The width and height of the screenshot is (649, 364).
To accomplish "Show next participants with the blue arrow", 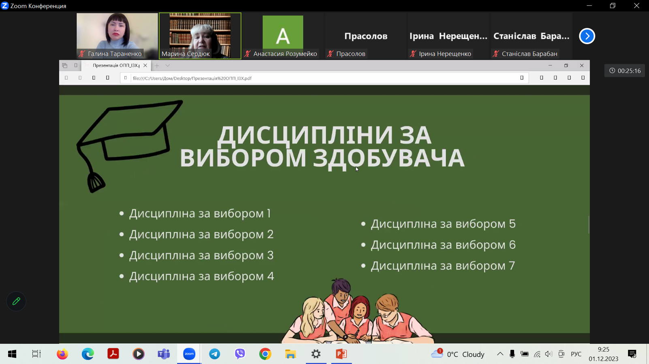I will pos(587,36).
